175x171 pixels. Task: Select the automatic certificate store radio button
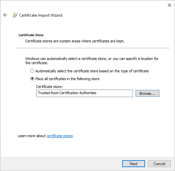[32, 71]
